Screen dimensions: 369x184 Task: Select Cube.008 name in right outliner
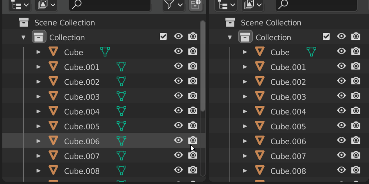[x=288, y=171]
